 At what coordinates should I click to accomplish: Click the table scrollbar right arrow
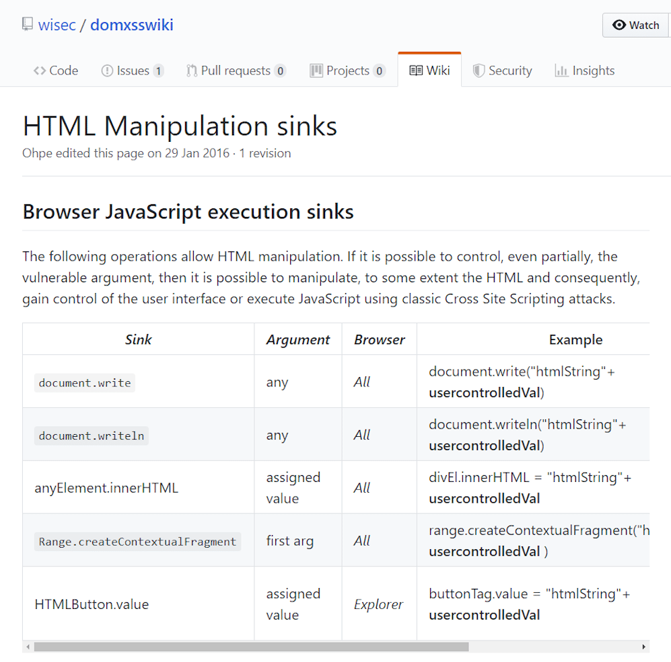coord(643,647)
